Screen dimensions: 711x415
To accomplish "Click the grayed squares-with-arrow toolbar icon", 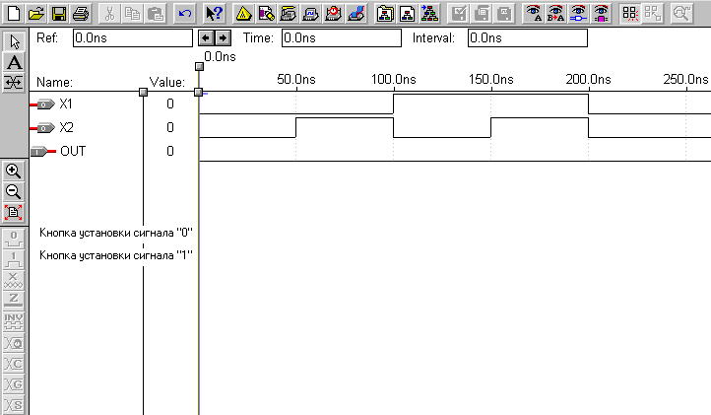I will (653, 14).
